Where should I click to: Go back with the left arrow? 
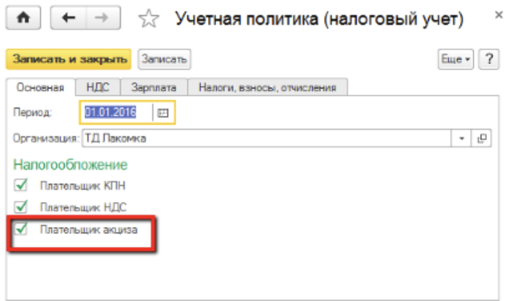click(66, 20)
